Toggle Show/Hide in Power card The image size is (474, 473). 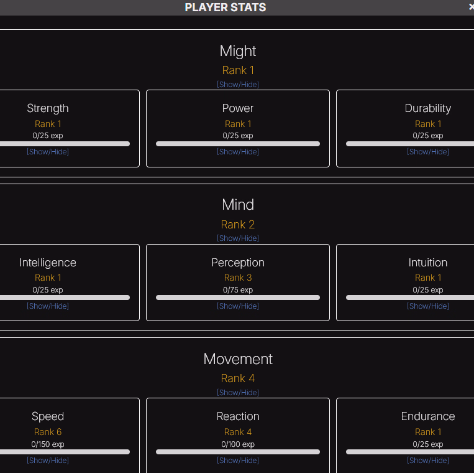coord(238,152)
